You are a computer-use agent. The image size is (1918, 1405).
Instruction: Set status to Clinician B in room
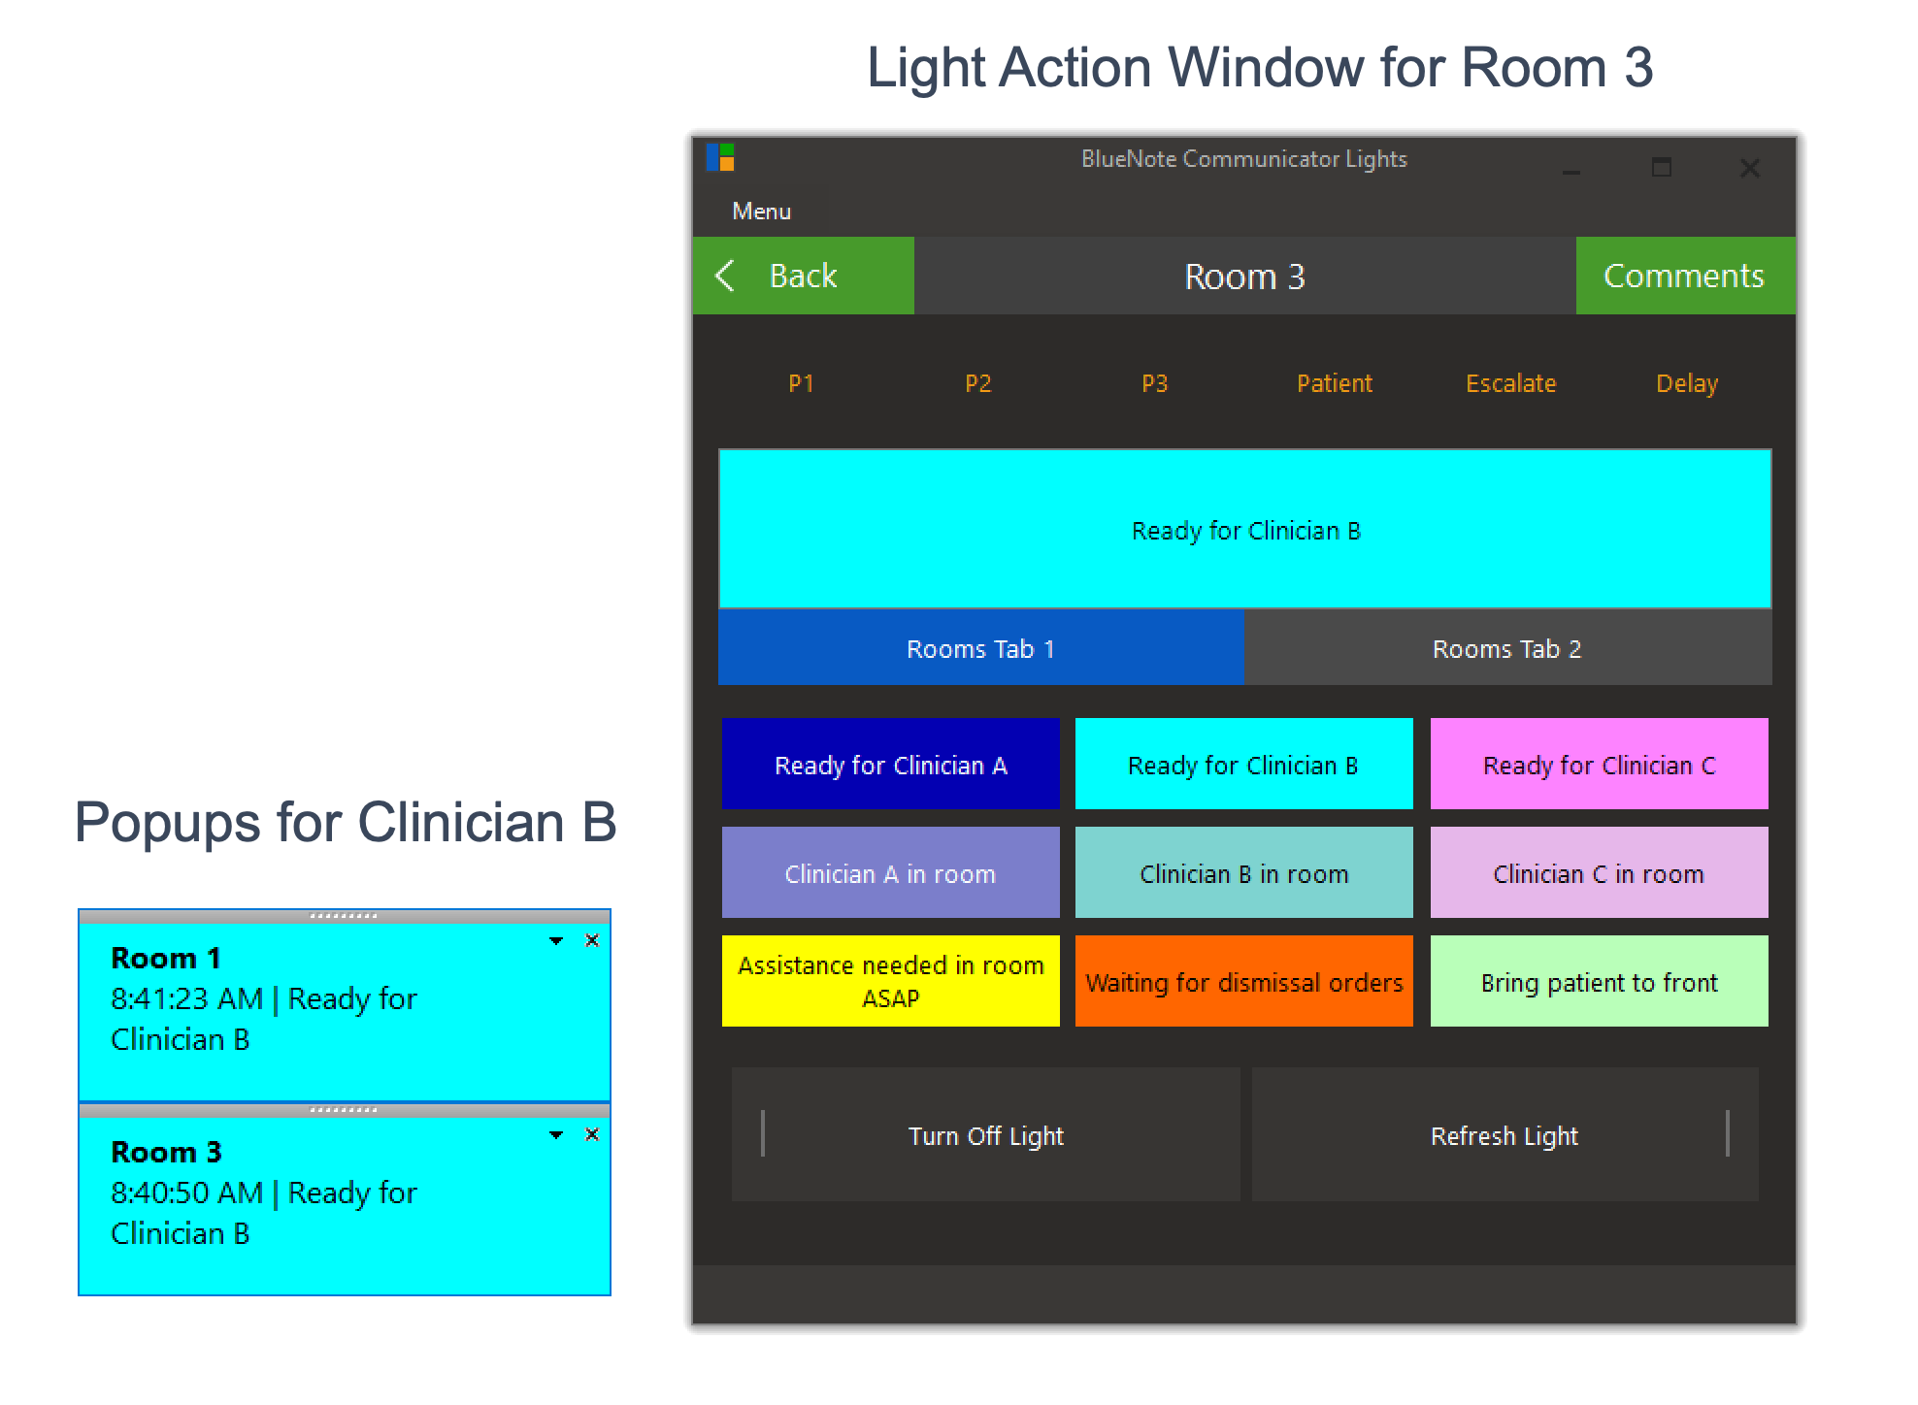1243,872
